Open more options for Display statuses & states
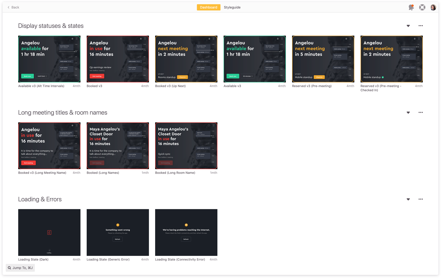 tap(421, 26)
